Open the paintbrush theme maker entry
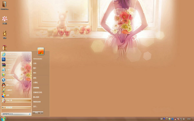The image size is (194, 121). tap(16, 90)
